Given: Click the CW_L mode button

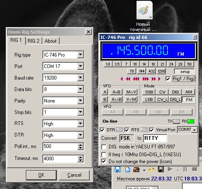Looking at the screenshot, I should click(x=162, y=99).
